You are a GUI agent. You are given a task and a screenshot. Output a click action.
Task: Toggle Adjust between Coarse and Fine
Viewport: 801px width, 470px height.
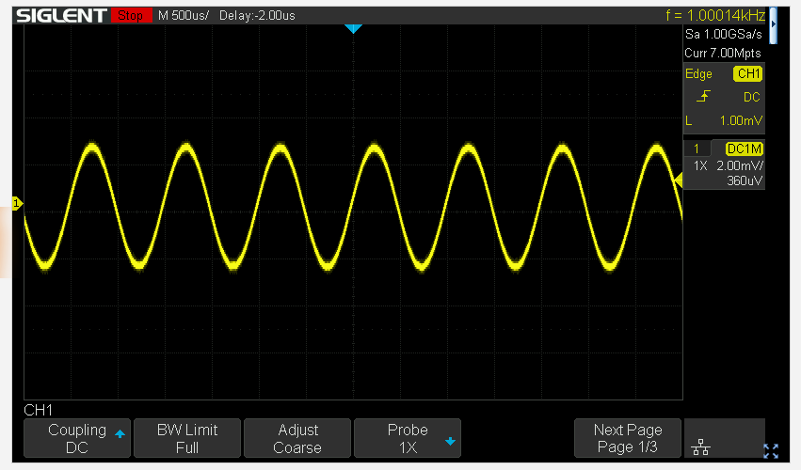click(297, 438)
